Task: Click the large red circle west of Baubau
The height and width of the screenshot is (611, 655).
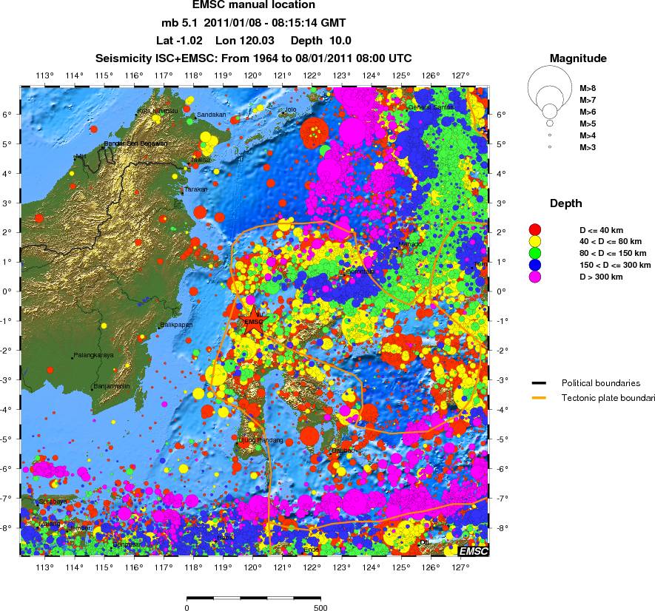Action: point(310,436)
